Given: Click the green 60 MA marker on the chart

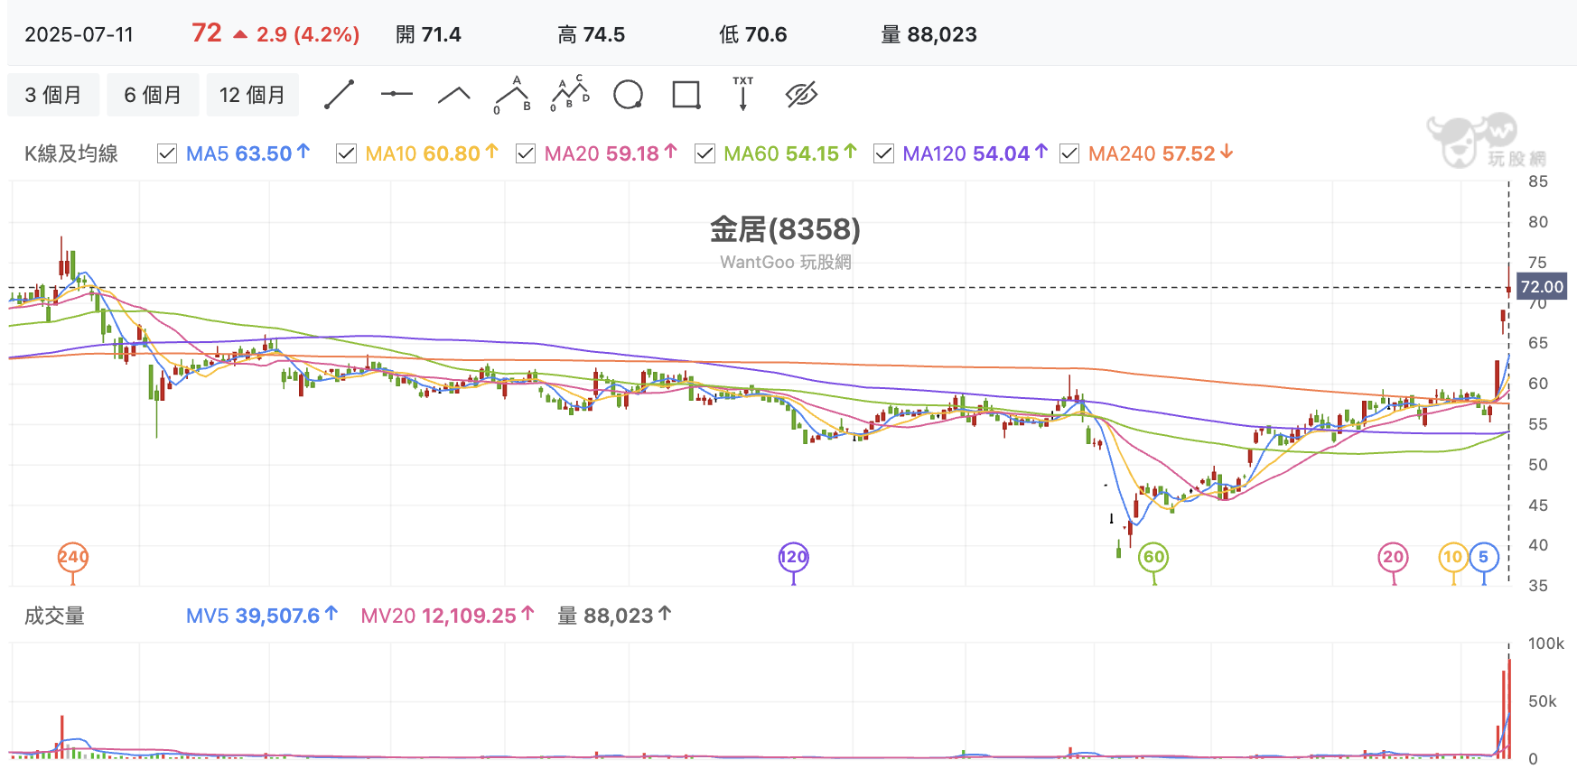Looking at the screenshot, I should click(x=1153, y=557).
